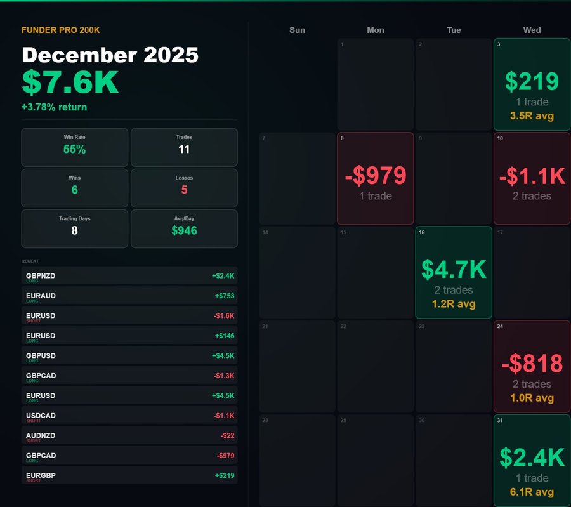Open the GBPNZD +$2.4K trade row
The width and height of the screenshot is (571, 507).
tap(129, 276)
